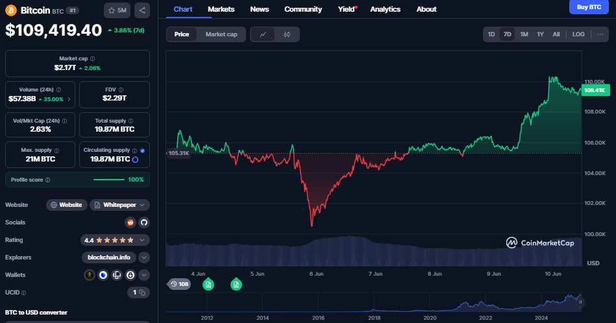Click the Buy BTC button
This screenshot has width=616, height=323.
589,7
